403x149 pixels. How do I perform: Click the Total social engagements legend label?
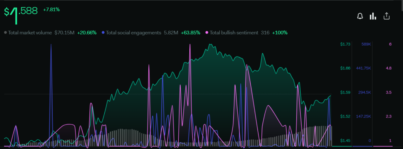pos(133,33)
